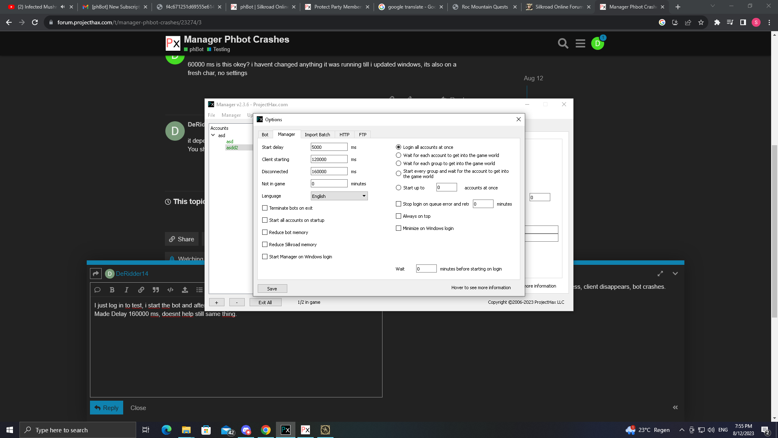Click the Save button in Options

(x=272, y=289)
